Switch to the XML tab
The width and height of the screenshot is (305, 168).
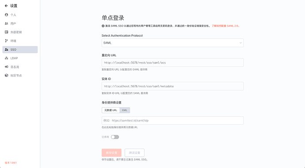125,110
